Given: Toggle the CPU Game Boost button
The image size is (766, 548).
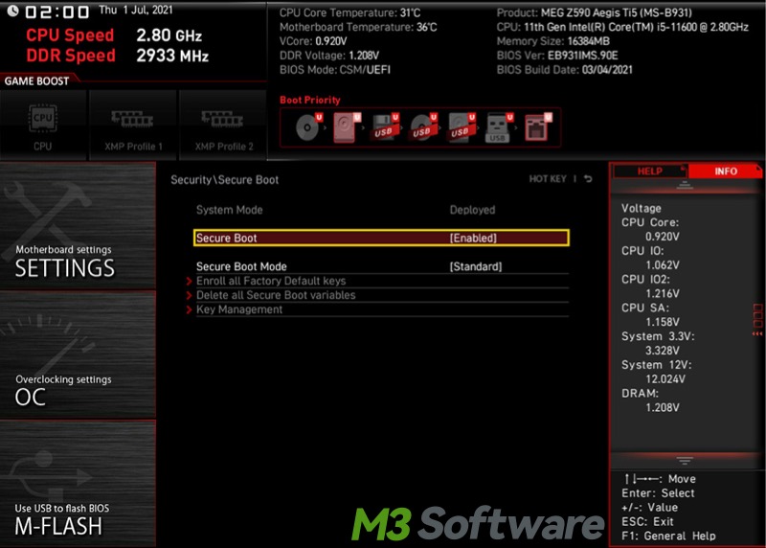Looking at the screenshot, I should pyautogui.click(x=43, y=126).
